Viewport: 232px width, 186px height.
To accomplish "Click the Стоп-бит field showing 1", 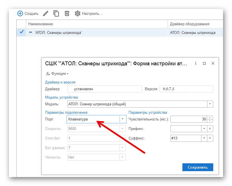I will (x=94, y=138).
